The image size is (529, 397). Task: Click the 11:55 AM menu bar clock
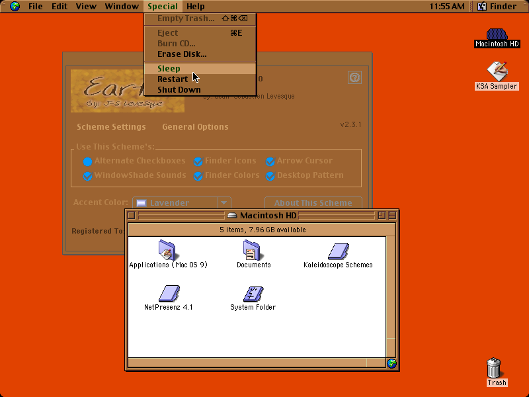[x=447, y=6]
